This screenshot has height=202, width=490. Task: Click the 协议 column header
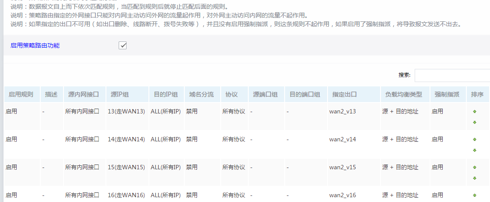pos(234,95)
